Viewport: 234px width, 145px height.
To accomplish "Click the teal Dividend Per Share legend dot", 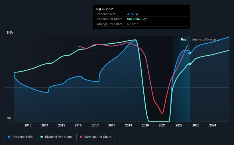I will click(x=42, y=137).
